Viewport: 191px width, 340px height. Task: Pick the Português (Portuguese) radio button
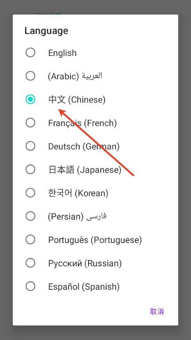(30, 240)
